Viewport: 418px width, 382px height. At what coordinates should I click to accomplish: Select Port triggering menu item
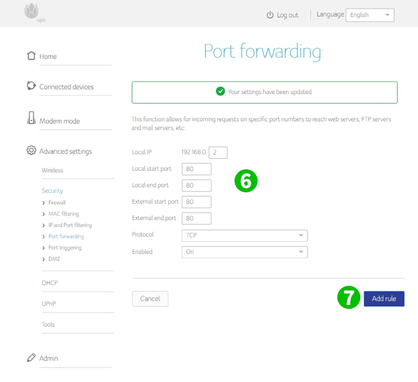tap(65, 248)
